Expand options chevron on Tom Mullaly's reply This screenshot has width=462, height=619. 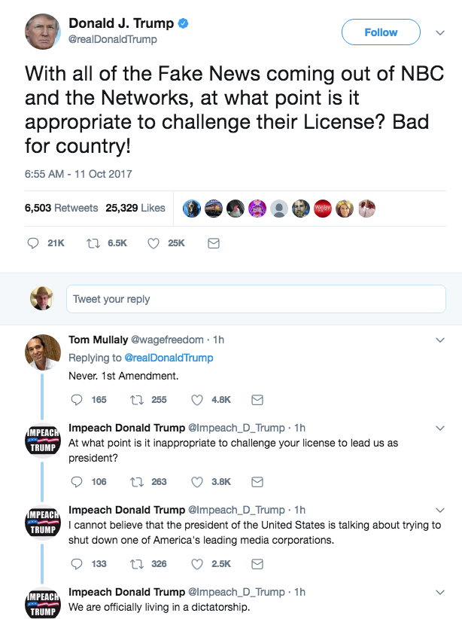click(441, 340)
